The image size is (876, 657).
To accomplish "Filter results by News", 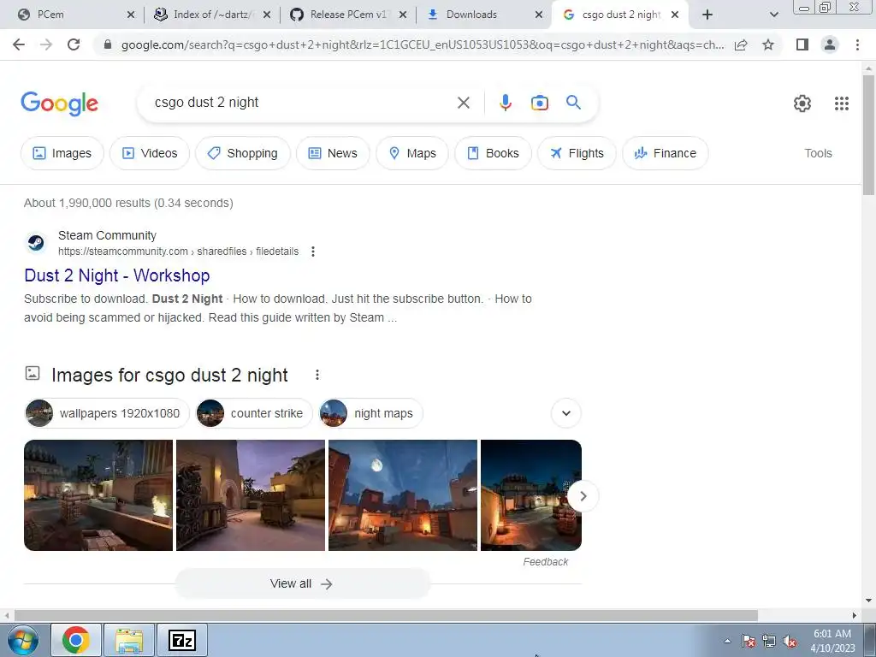I will pyautogui.click(x=333, y=153).
